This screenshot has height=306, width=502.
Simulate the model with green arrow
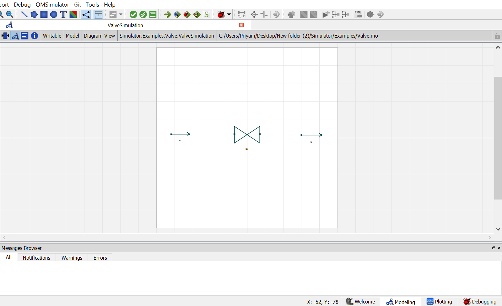pyautogui.click(x=168, y=14)
